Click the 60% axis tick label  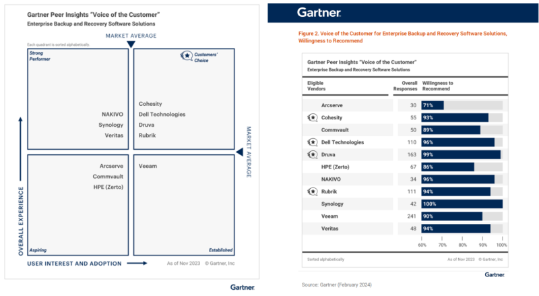pos(422,245)
